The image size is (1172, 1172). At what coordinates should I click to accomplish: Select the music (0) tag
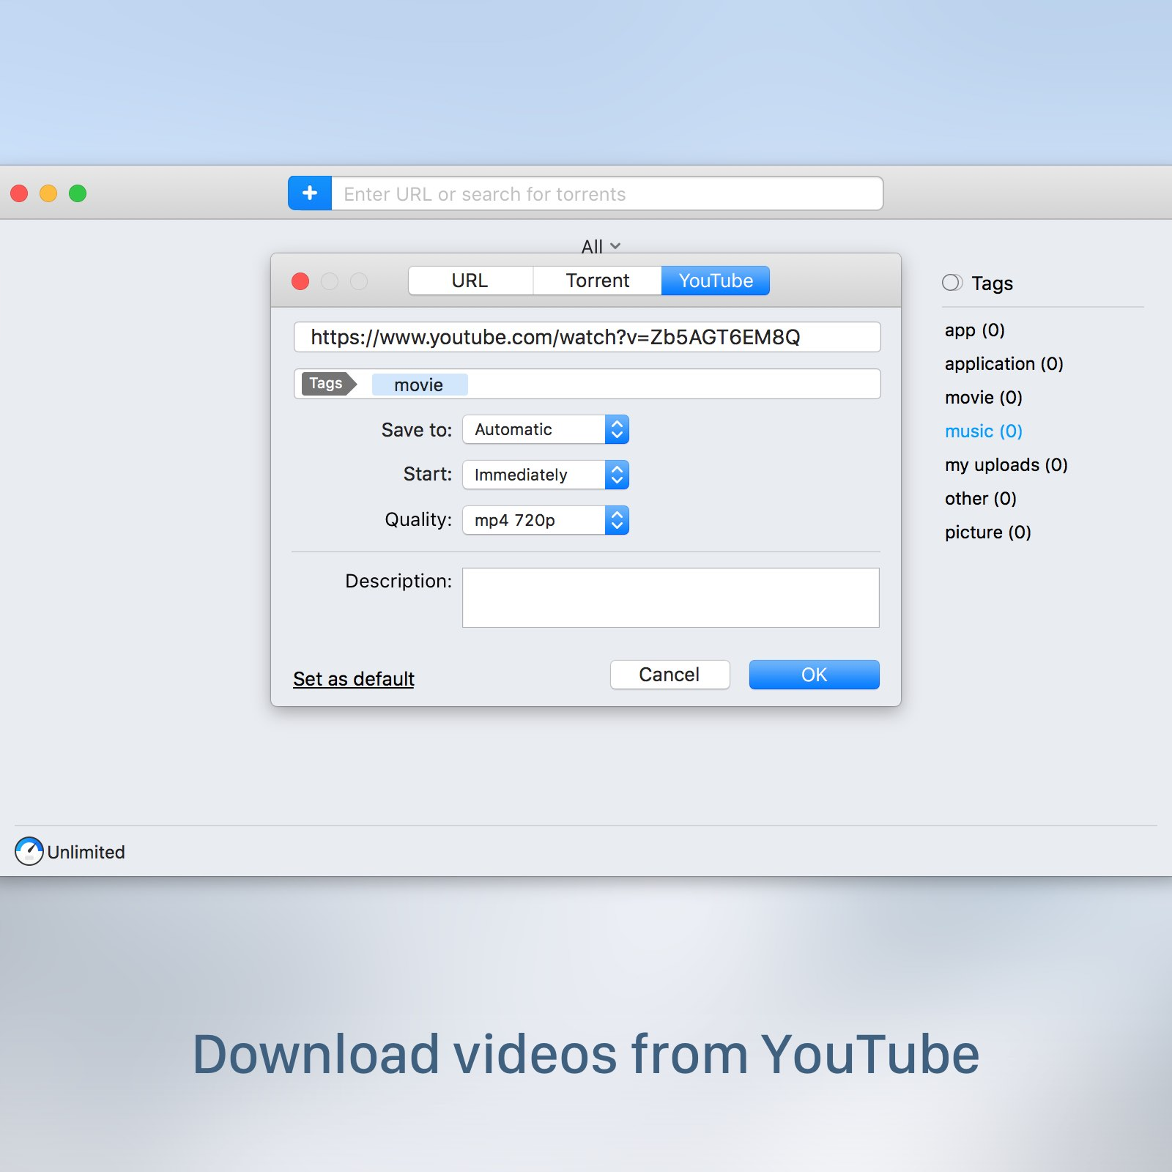[x=983, y=431]
